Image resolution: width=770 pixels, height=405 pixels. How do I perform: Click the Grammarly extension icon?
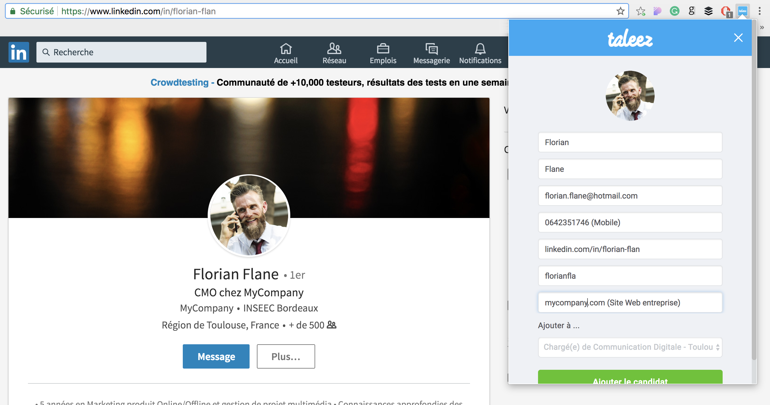click(x=674, y=11)
